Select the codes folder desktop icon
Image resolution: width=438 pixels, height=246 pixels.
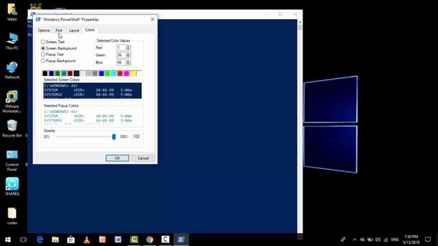[12, 216]
